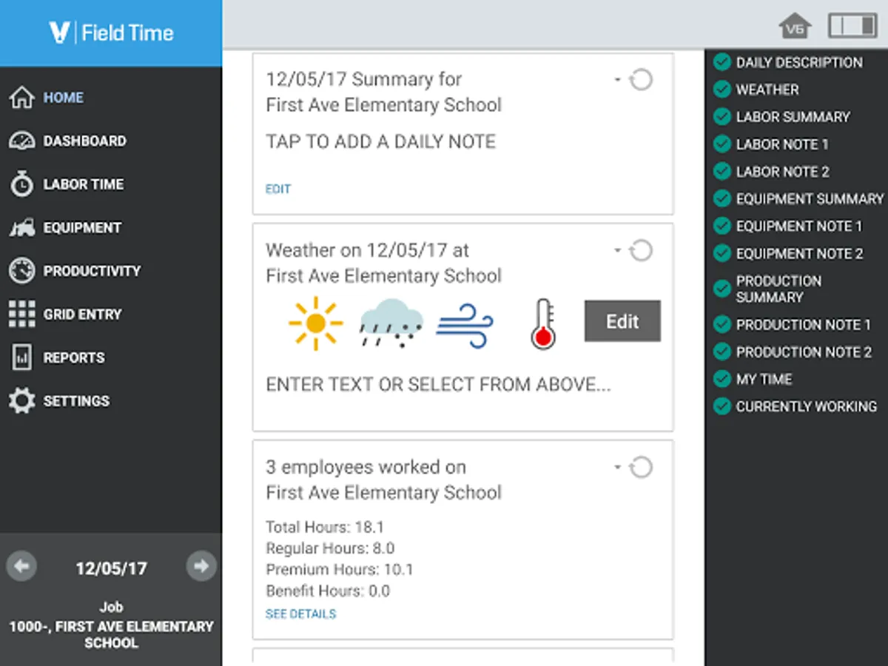Toggle the Production Note 1 checkmark
The width and height of the screenshot is (888, 666).
(x=722, y=324)
